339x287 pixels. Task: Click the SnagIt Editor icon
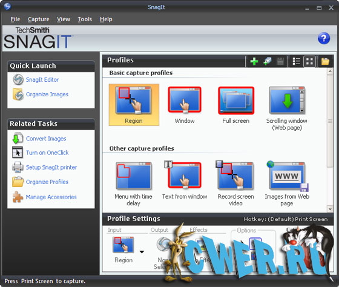tap(18, 79)
